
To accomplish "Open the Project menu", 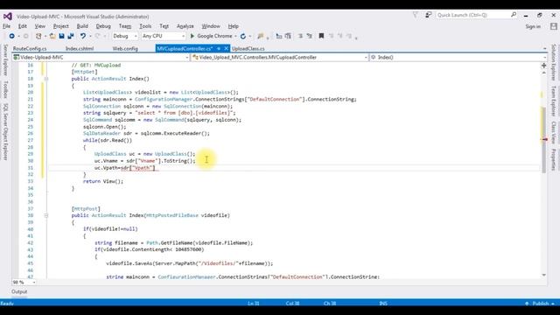I will [60, 26].
